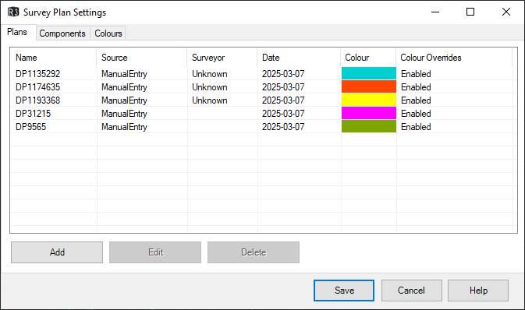Click ManualEntry source of DP1135292
The height and width of the screenshot is (310, 525).
coord(124,74)
